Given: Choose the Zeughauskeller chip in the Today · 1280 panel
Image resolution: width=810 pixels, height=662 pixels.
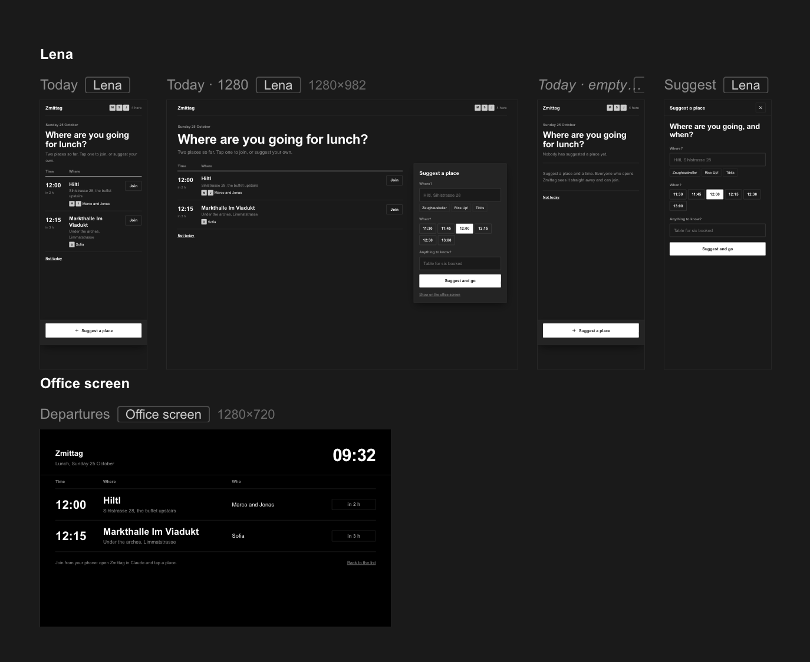Looking at the screenshot, I should coord(434,208).
